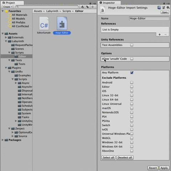This screenshot has height=171, width=171.
Task: Exclude the iOS platform
Action: point(132,91)
